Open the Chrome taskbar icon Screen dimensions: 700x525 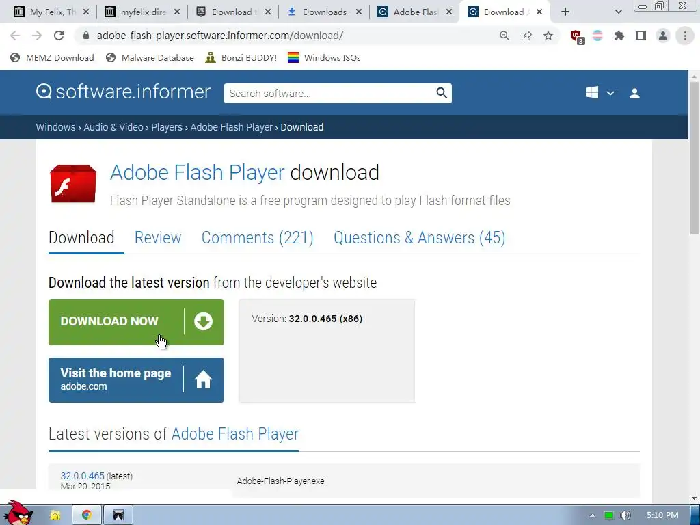(87, 515)
